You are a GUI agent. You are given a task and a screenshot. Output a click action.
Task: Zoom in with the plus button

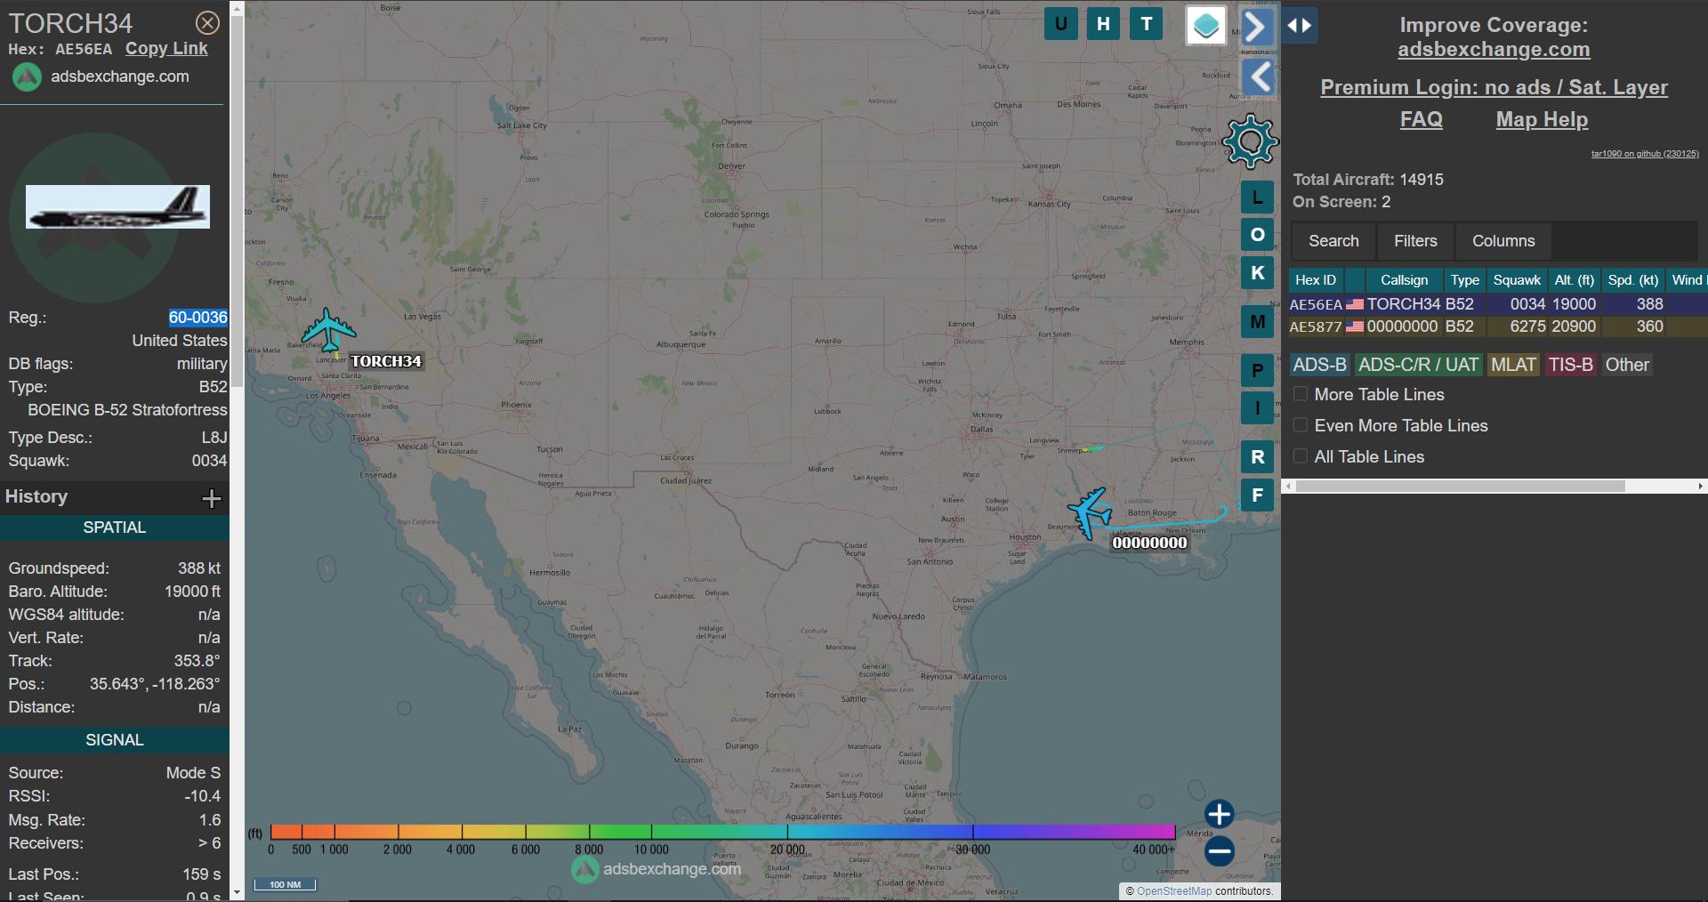pos(1219,814)
